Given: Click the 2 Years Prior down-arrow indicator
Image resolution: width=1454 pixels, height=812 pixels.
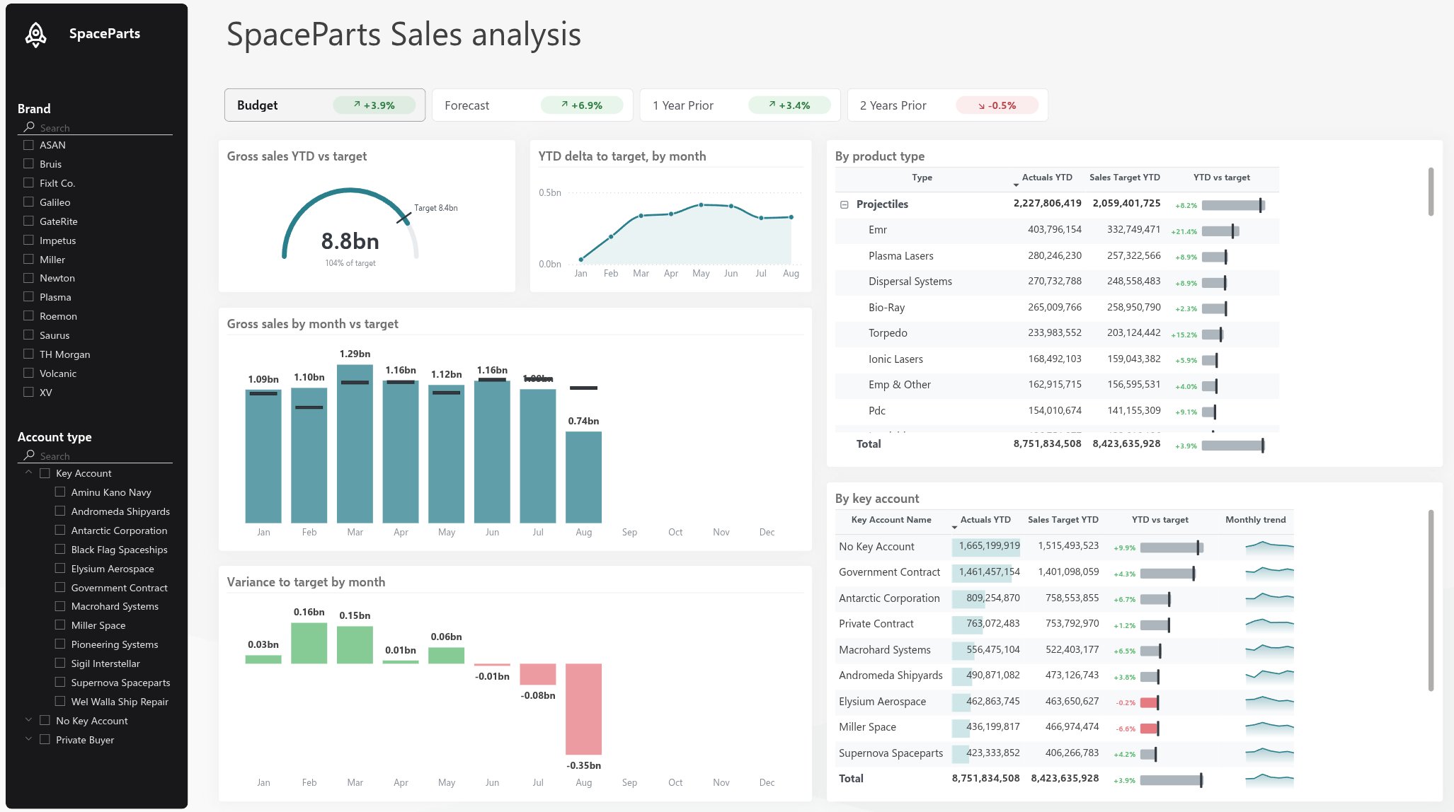Looking at the screenshot, I should pos(981,106).
